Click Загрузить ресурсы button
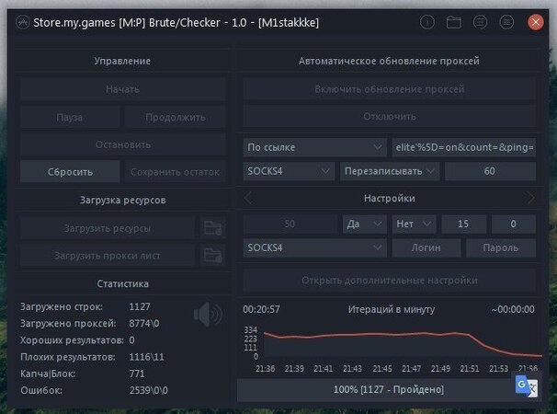The image size is (557, 414). click(x=108, y=228)
